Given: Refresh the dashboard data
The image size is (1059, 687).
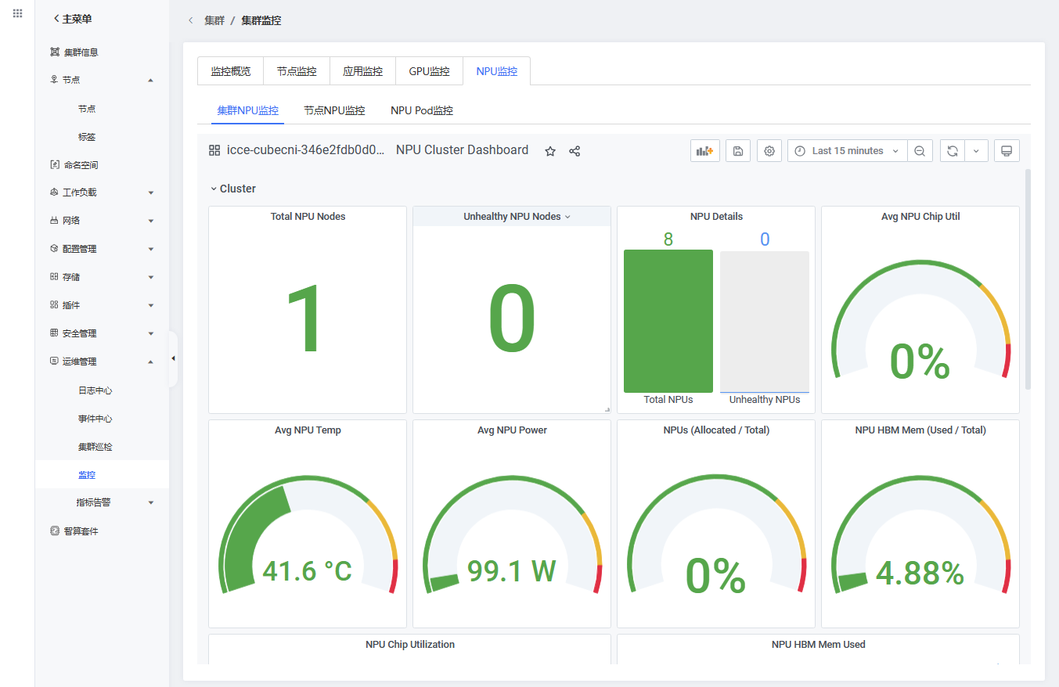Looking at the screenshot, I should (x=952, y=151).
